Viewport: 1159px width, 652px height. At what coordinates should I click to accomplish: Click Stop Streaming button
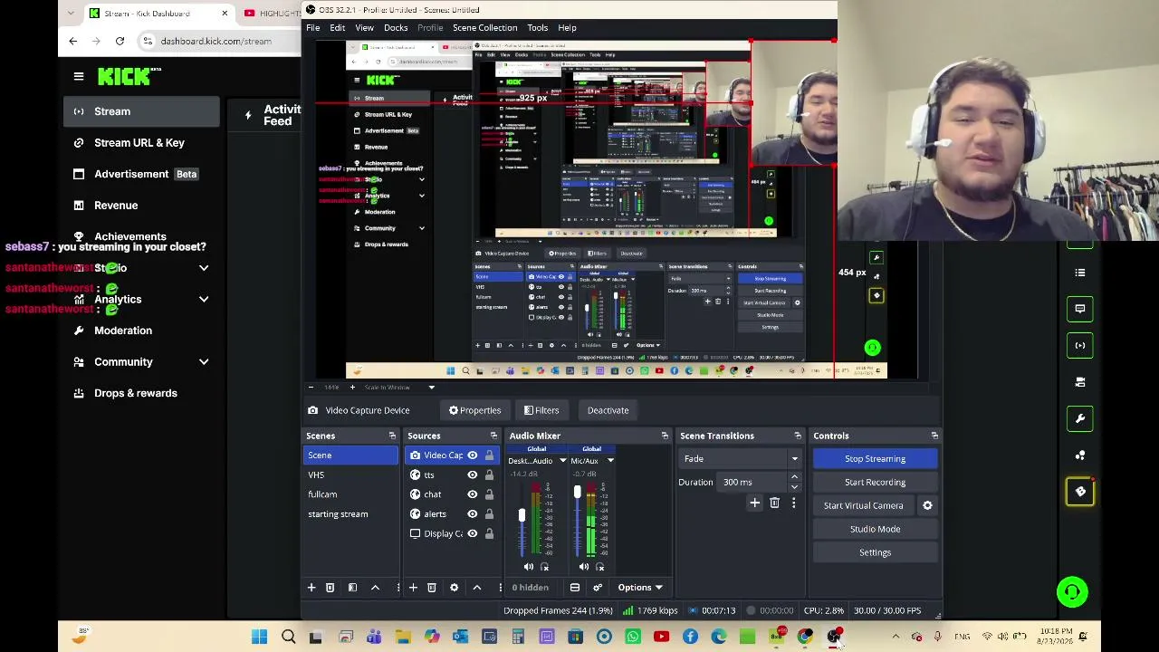coord(875,459)
